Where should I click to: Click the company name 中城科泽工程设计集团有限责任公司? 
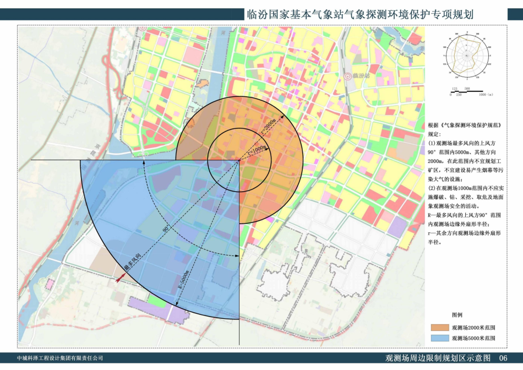pos(59,358)
